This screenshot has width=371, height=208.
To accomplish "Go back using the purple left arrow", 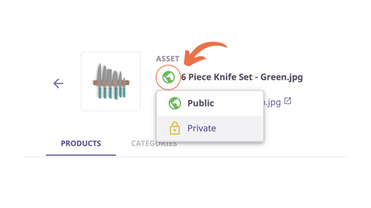I will click(58, 83).
